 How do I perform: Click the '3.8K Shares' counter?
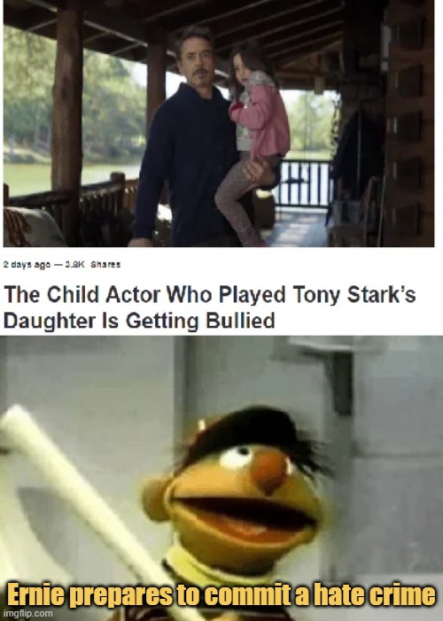90,265
